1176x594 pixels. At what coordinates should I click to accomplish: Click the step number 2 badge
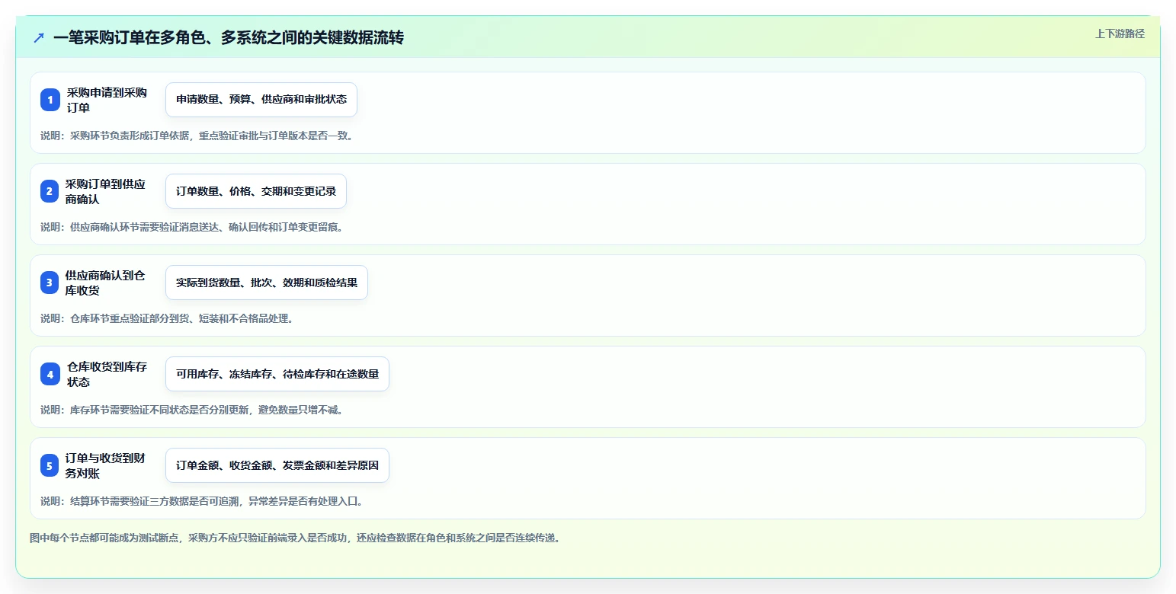(x=50, y=191)
